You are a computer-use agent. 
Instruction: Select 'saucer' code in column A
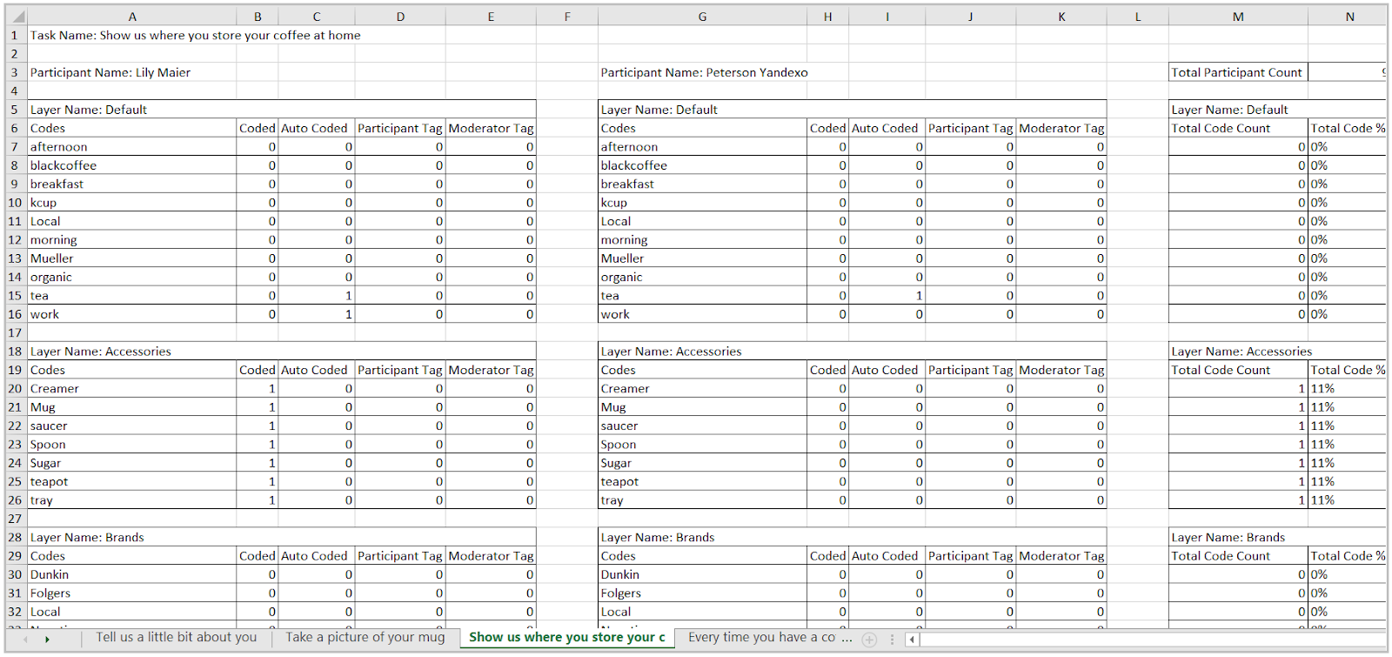132,426
